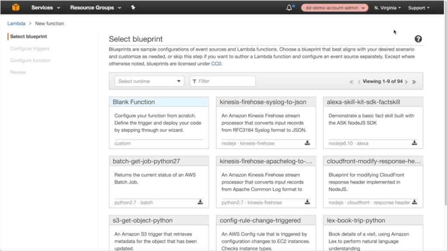Go to Configure function step
Screen dimensions: 447x251
tap(30, 60)
